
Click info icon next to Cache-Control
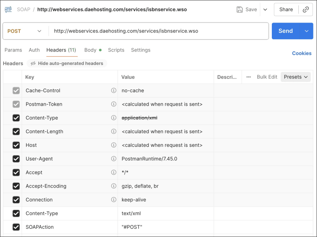pos(114,91)
